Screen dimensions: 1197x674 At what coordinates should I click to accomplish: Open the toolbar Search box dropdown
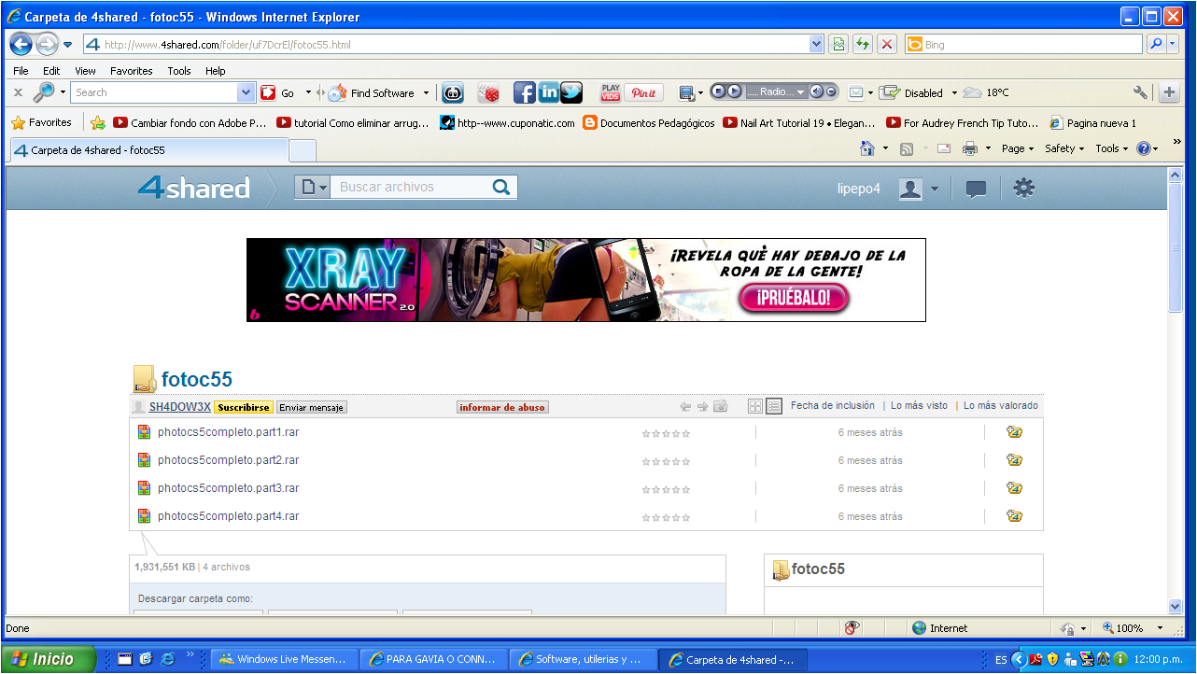(246, 92)
